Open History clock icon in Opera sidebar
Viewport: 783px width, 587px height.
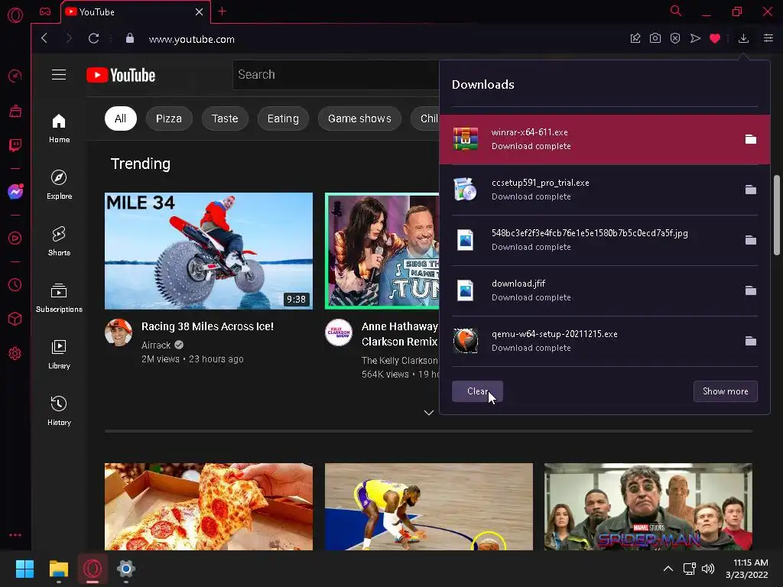tap(15, 284)
